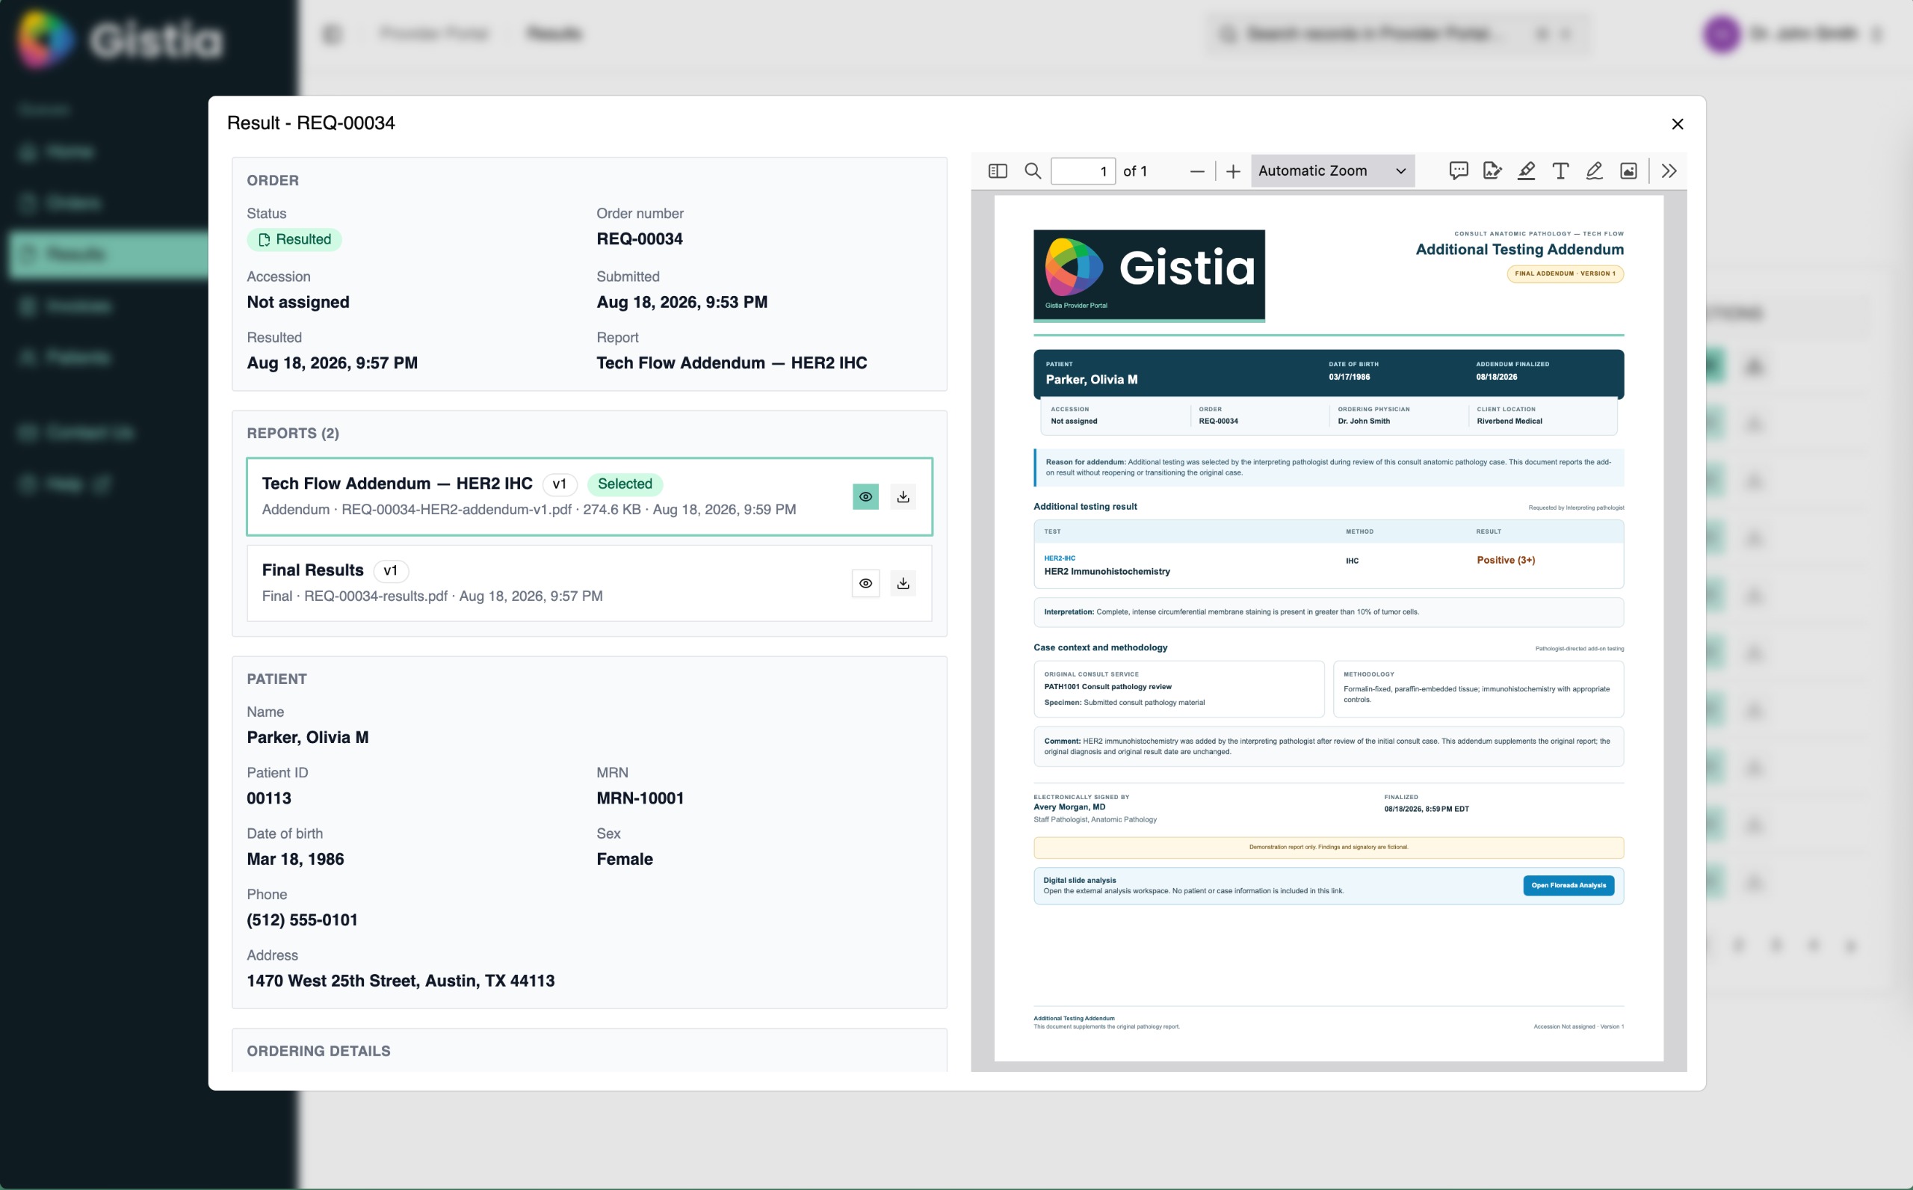Toggle preview of Tech Flow Addendum report

865,496
